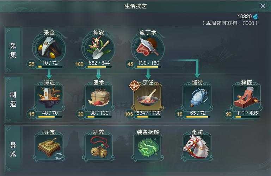The width and height of the screenshot is (271, 176).
Task: Open the 铸造 forging anvil icon
Action: click(49, 98)
